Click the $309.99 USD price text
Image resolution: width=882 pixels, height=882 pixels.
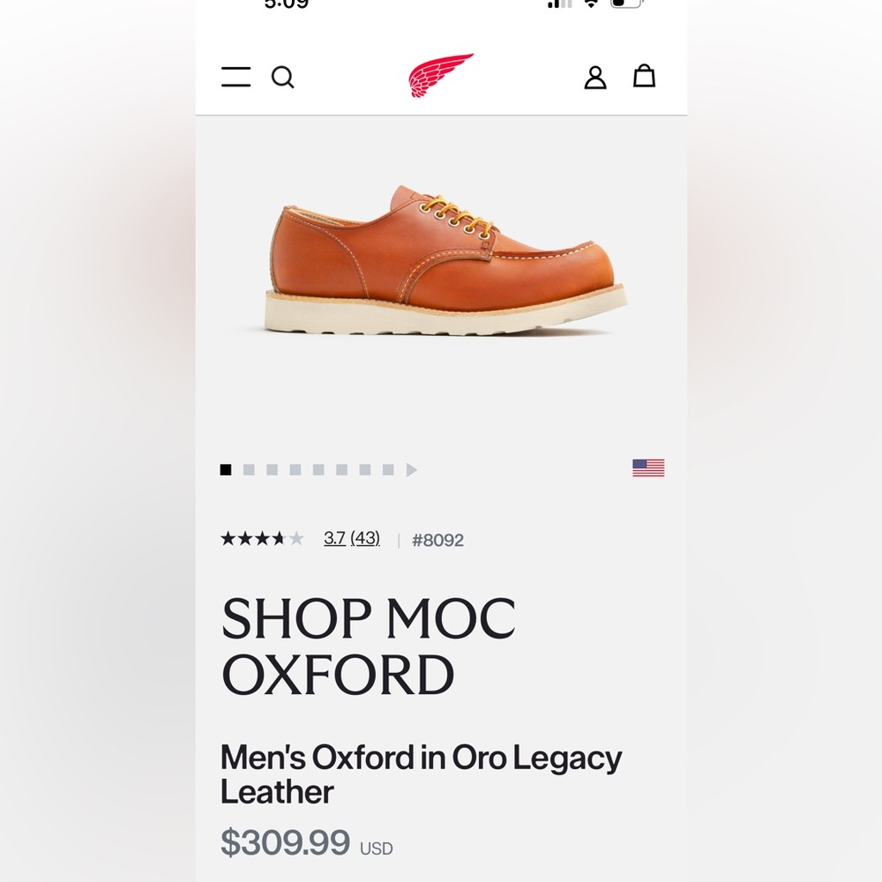coord(307,845)
